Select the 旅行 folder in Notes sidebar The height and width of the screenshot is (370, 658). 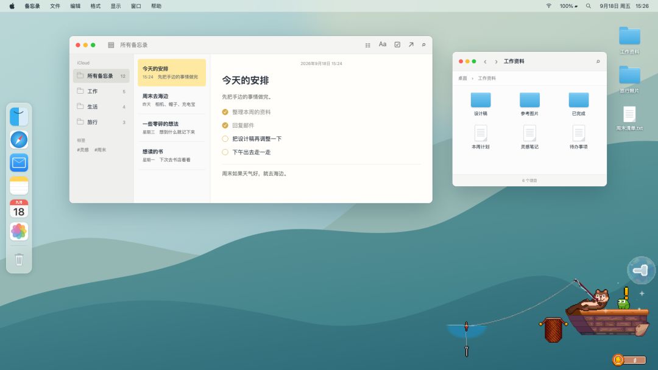point(101,122)
